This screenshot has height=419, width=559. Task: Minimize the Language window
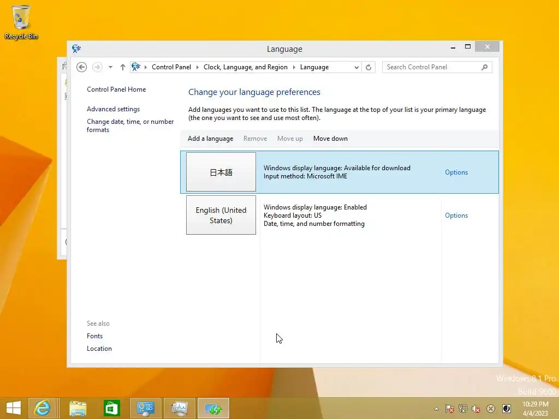453,47
